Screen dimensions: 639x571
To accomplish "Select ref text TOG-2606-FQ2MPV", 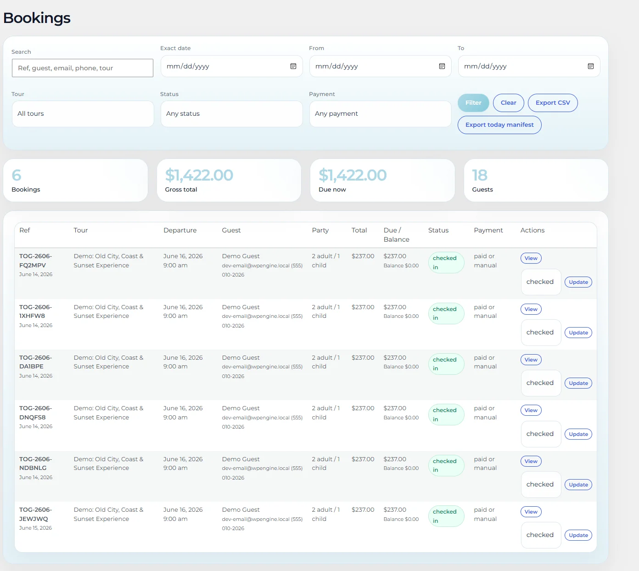I will [36, 261].
